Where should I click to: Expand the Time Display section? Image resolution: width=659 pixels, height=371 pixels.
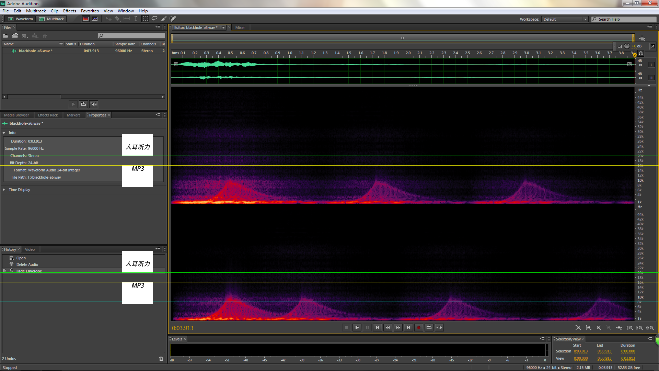coord(4,190)
